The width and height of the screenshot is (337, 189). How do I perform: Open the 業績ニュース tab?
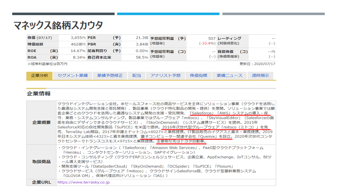[229, 76]
